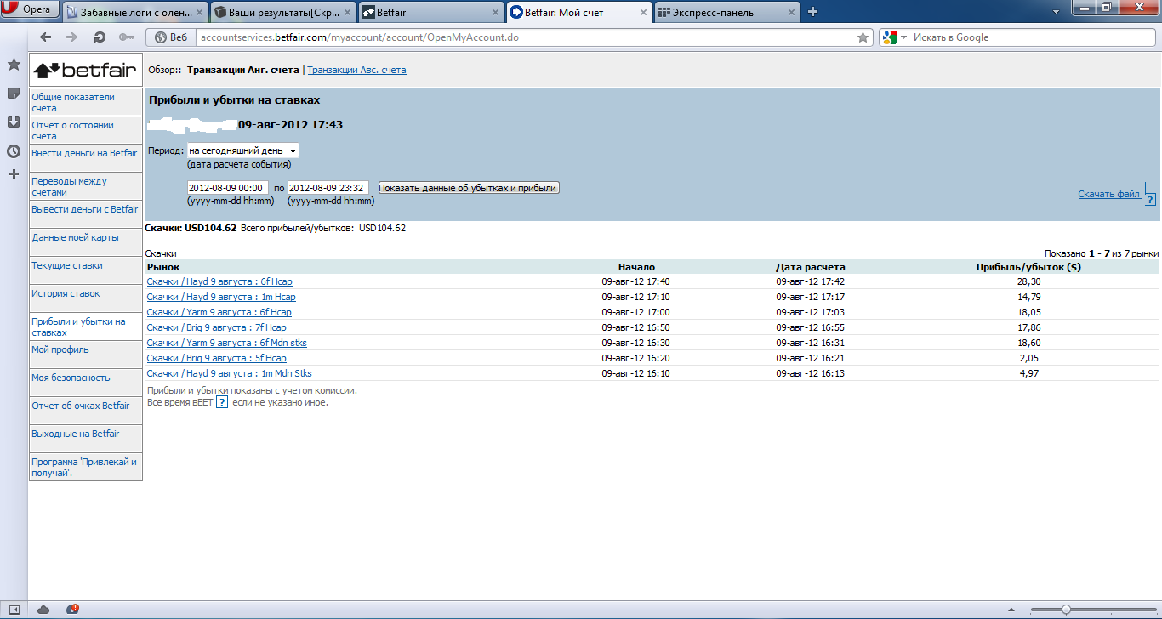Open market 'Hayd 9 августа : 1m Hcap'

[x=221, y=297]
